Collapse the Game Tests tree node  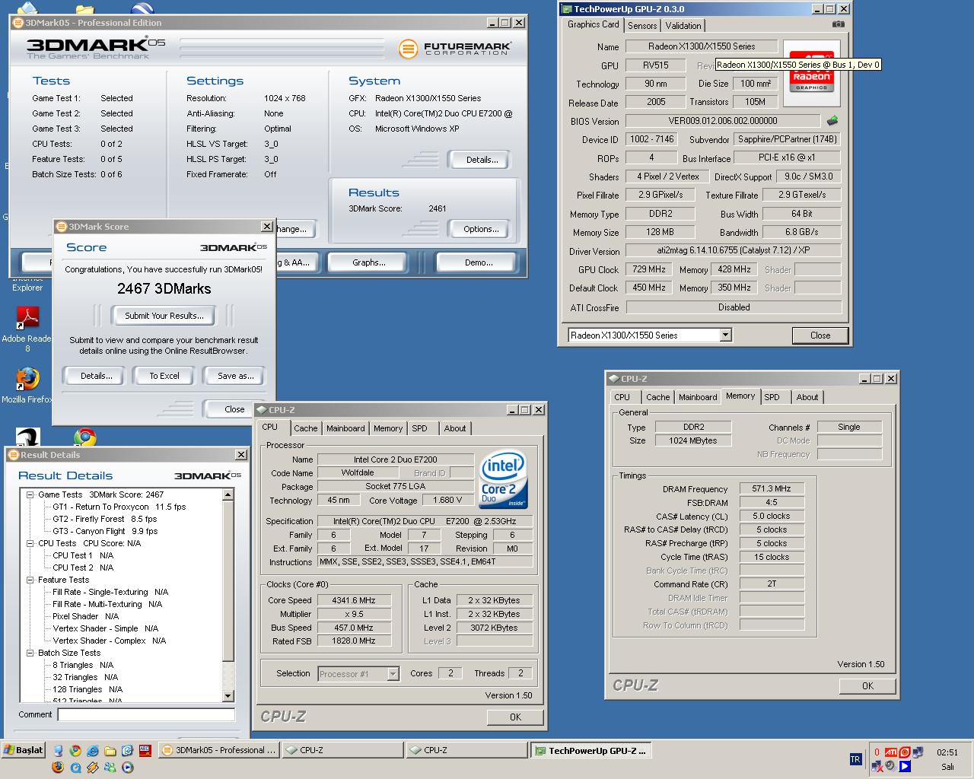tap(30, 494)
